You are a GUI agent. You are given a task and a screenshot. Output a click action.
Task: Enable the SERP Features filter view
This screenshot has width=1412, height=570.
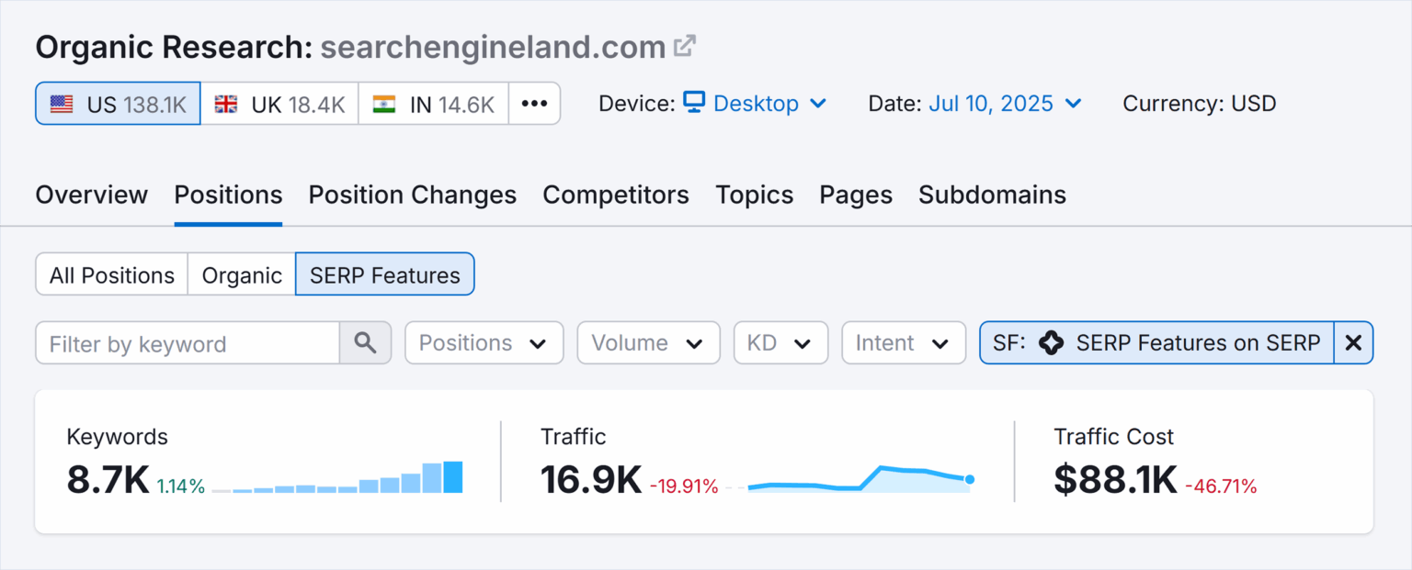[x=384, y=274]
